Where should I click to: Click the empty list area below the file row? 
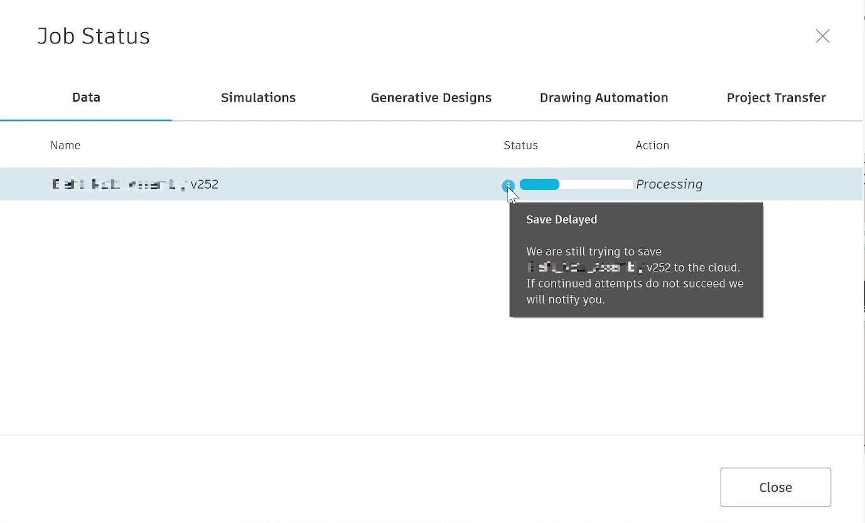(x=251, y=314)
